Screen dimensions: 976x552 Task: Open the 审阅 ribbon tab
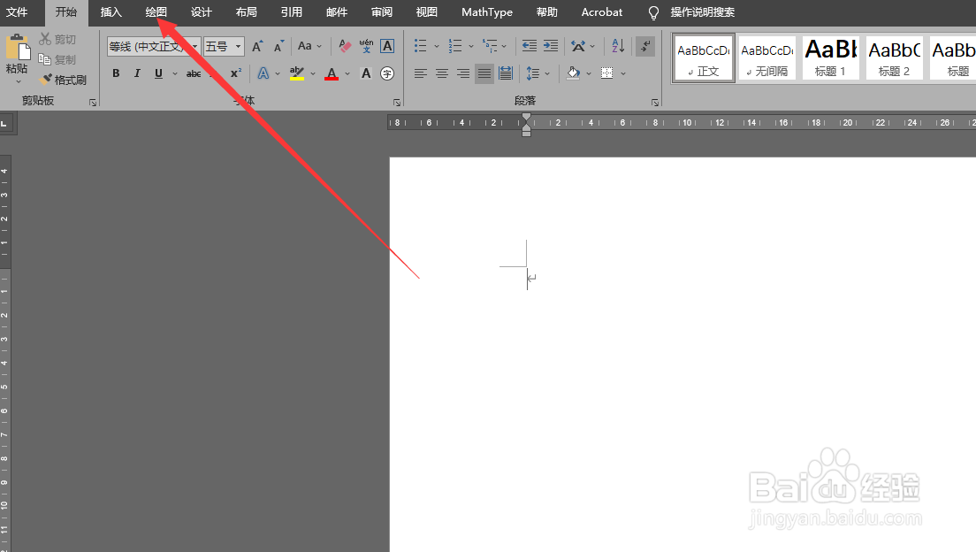point(382,12)
